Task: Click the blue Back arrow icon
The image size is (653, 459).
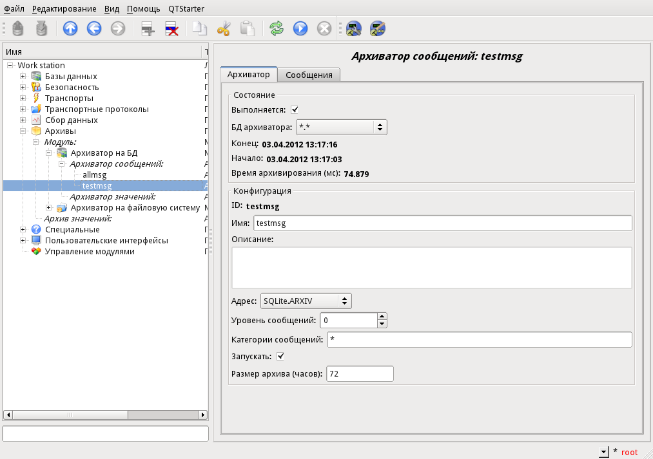Action: coord(94,28)
